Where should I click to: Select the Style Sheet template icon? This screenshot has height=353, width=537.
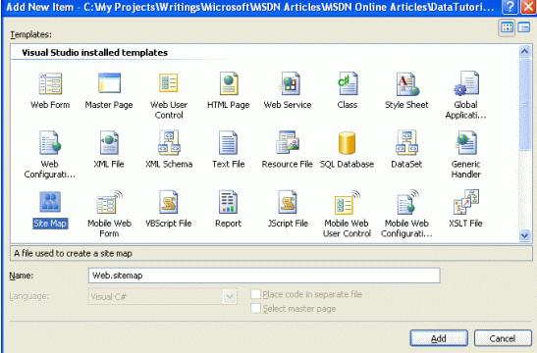coord(407,83)
